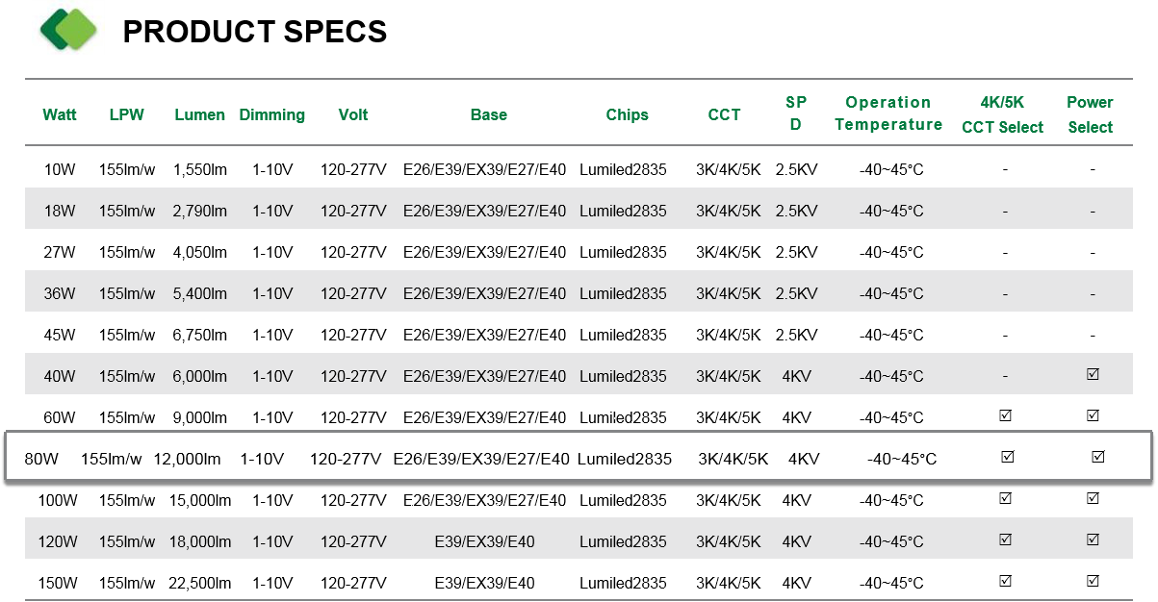Toggle the Power Select checkbox in 120W row

pyautogui.click(x=1093, y=540)
